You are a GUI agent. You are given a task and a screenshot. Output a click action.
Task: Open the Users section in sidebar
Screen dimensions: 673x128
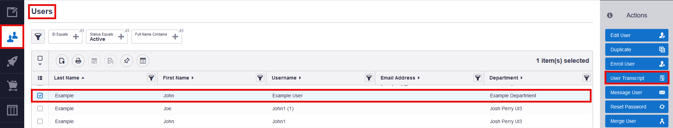coord(12,37)
